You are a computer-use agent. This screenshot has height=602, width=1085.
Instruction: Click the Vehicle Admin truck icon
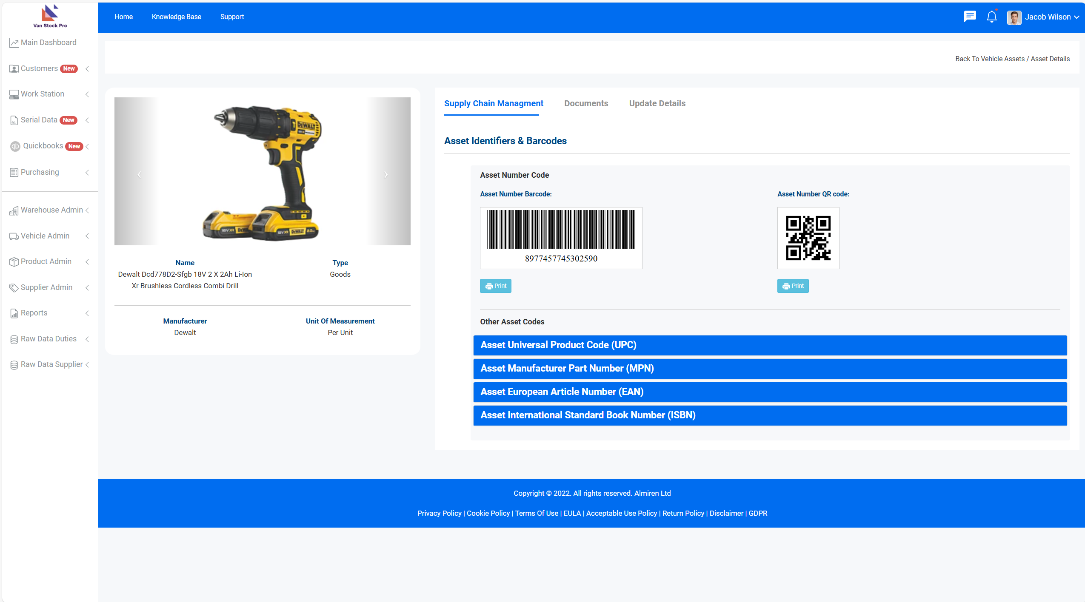click(14, 236)
